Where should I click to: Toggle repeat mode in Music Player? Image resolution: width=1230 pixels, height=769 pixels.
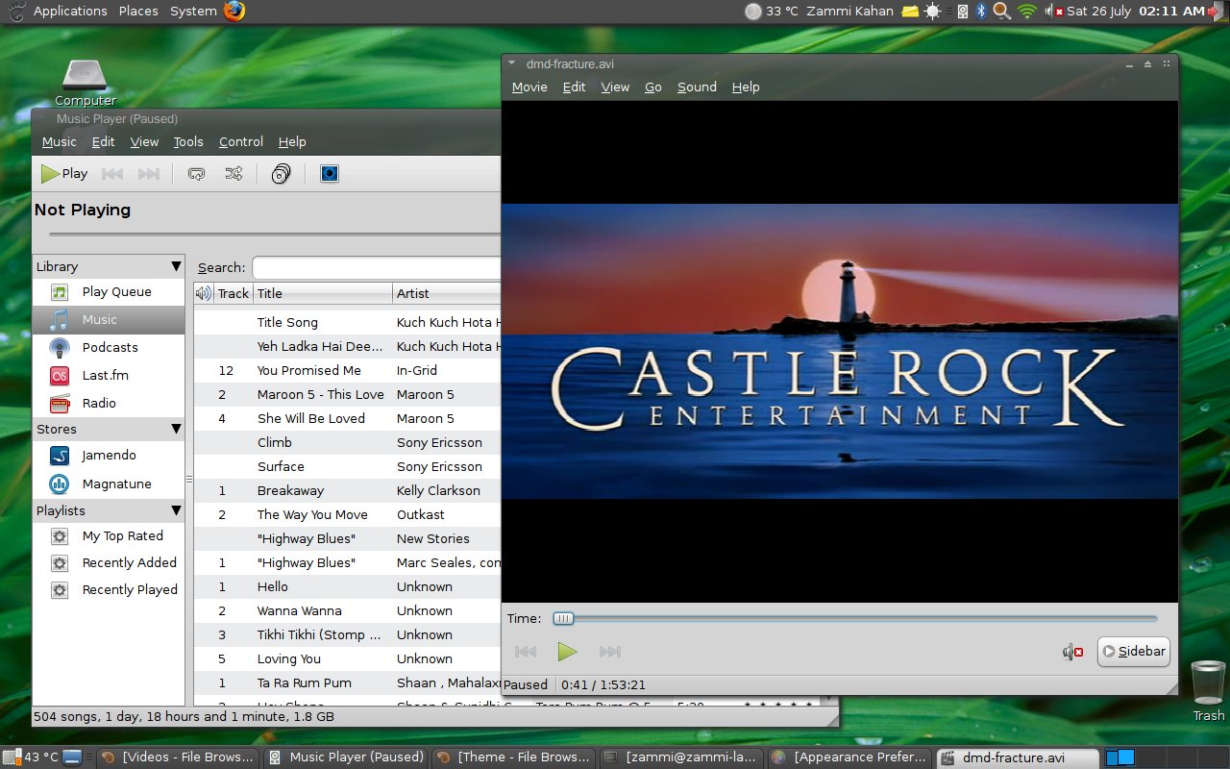pyautogui.click(x=197, y=174)
